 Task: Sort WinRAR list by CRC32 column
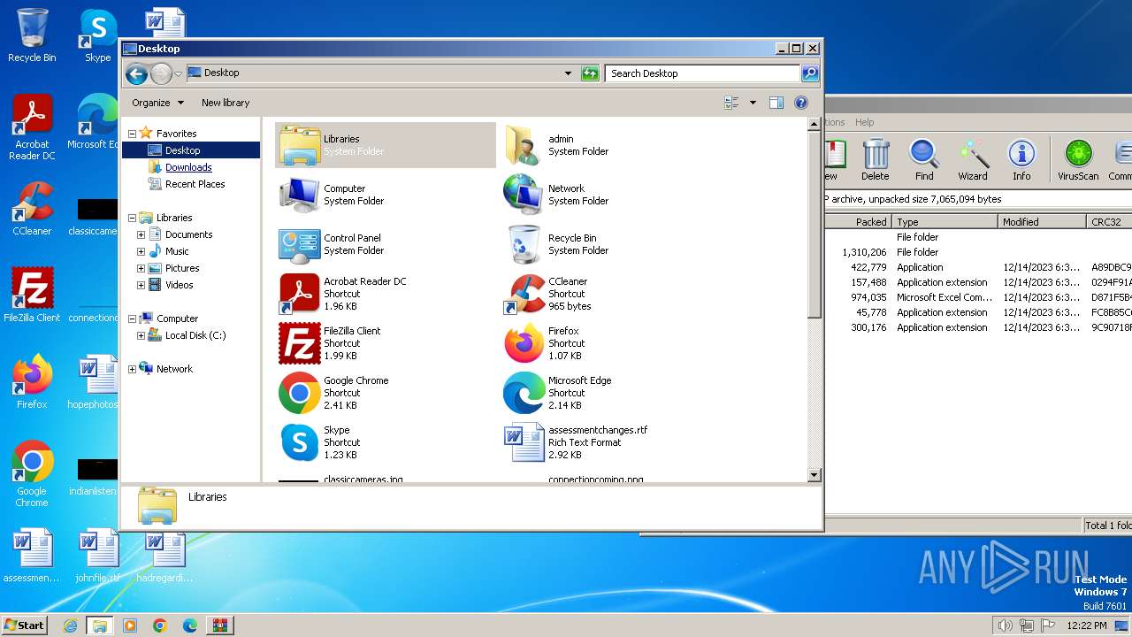tap(1109, 222)
